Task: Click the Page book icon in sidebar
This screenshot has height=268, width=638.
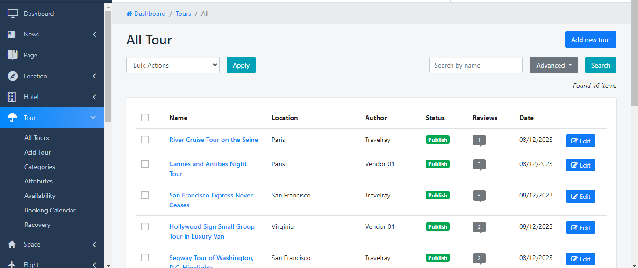Action: click(x=13, y=55)
